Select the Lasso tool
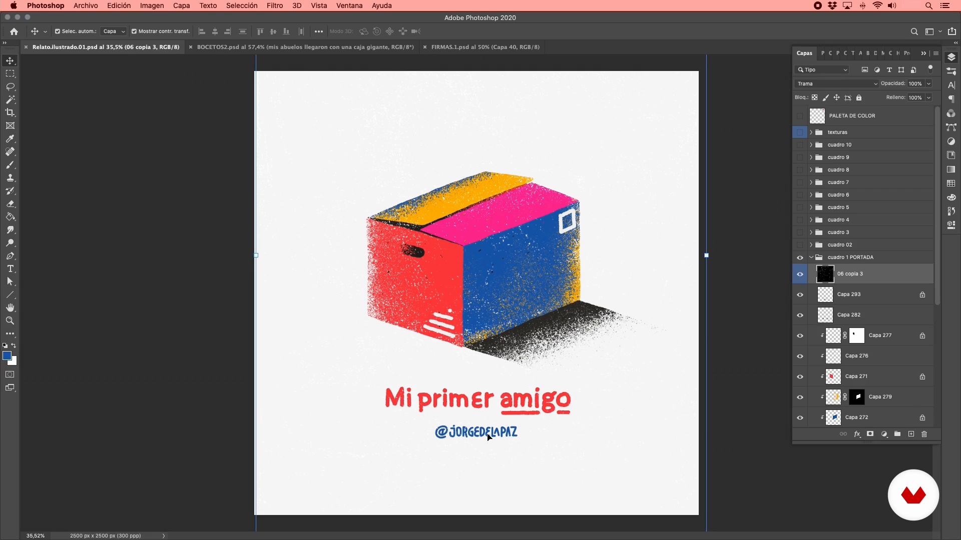Screen dimensions: 961x540 pyautogui.click(x=10, y=86)
